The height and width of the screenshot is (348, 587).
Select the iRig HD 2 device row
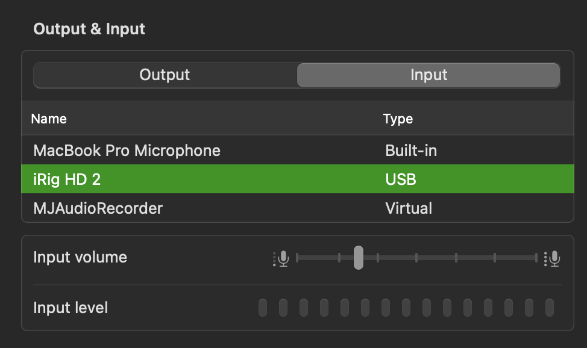[298, 179]
